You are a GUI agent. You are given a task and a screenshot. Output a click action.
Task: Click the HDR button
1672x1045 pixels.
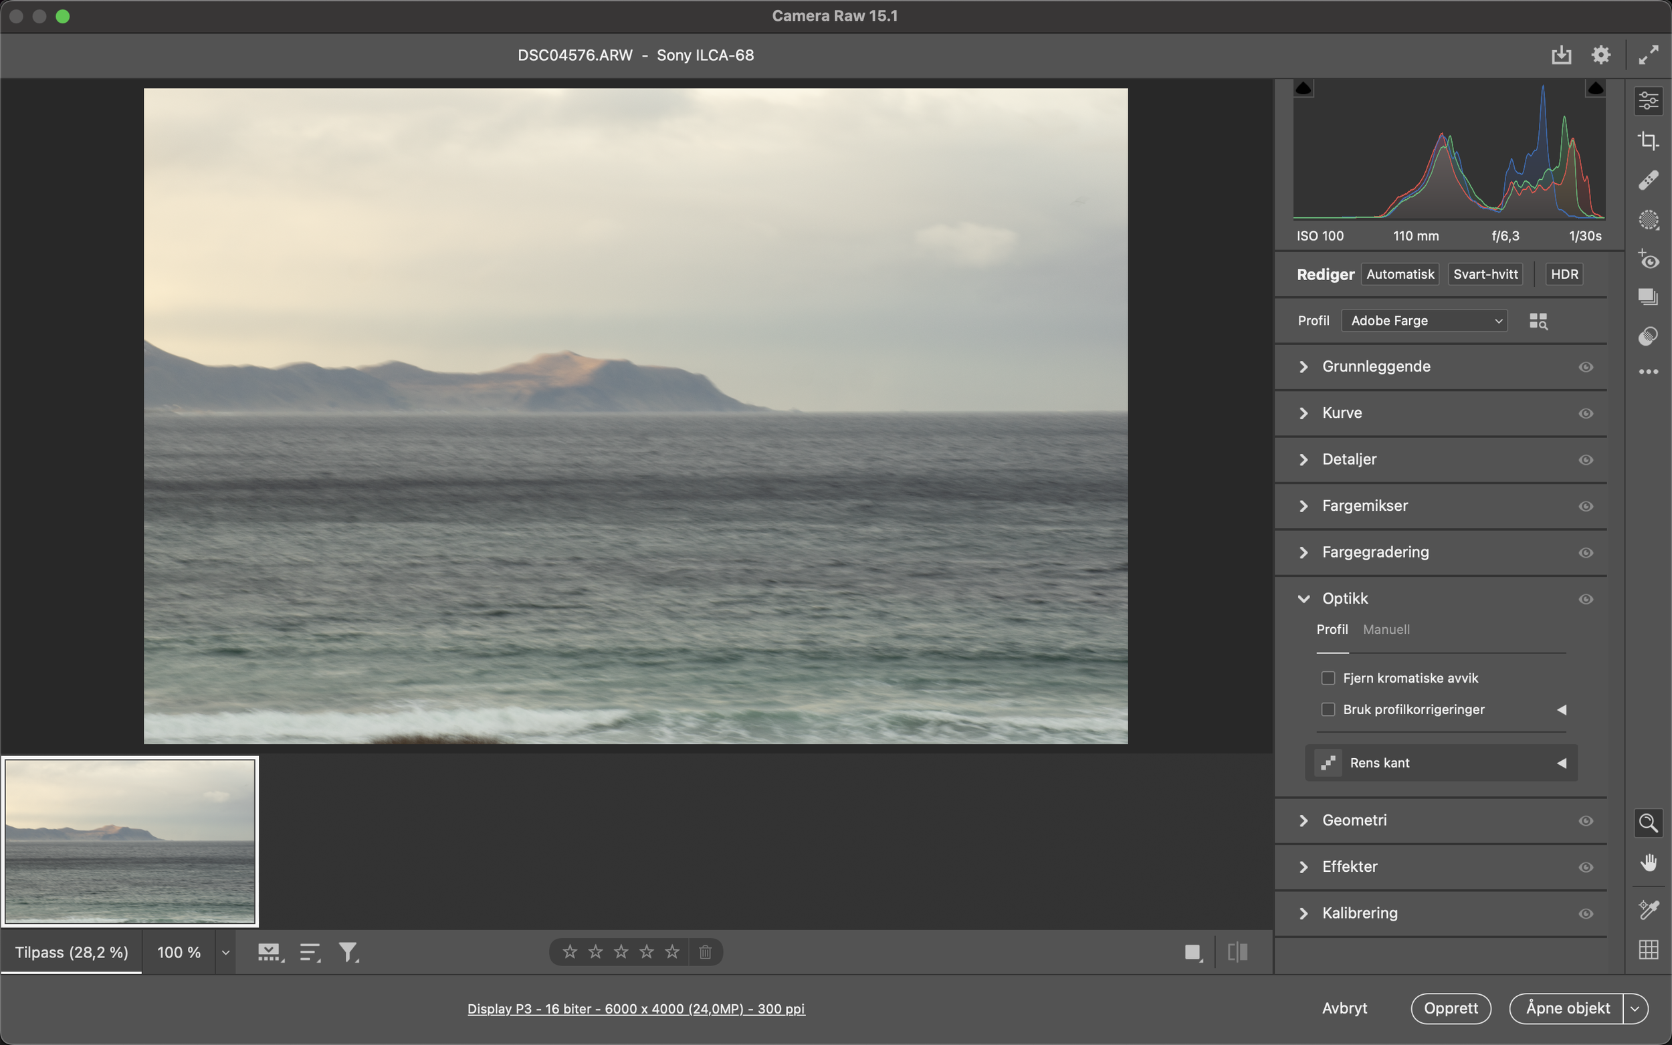pos(1564,274)
